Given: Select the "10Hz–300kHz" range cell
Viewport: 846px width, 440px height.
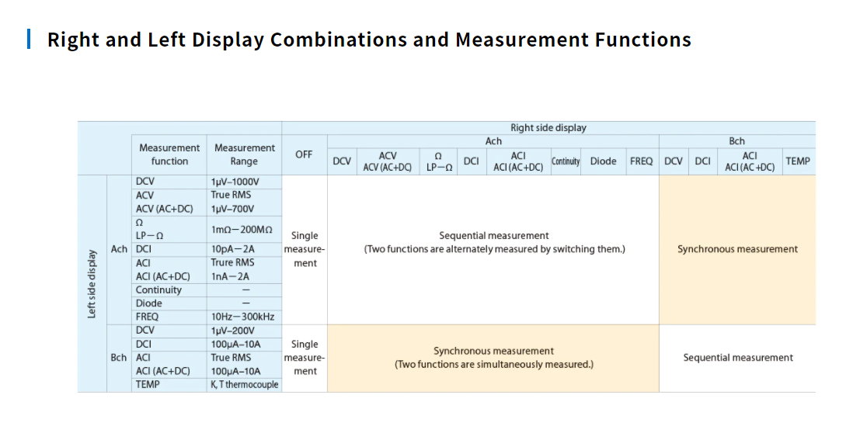Looking at the screenshot, I should point(242,317).
